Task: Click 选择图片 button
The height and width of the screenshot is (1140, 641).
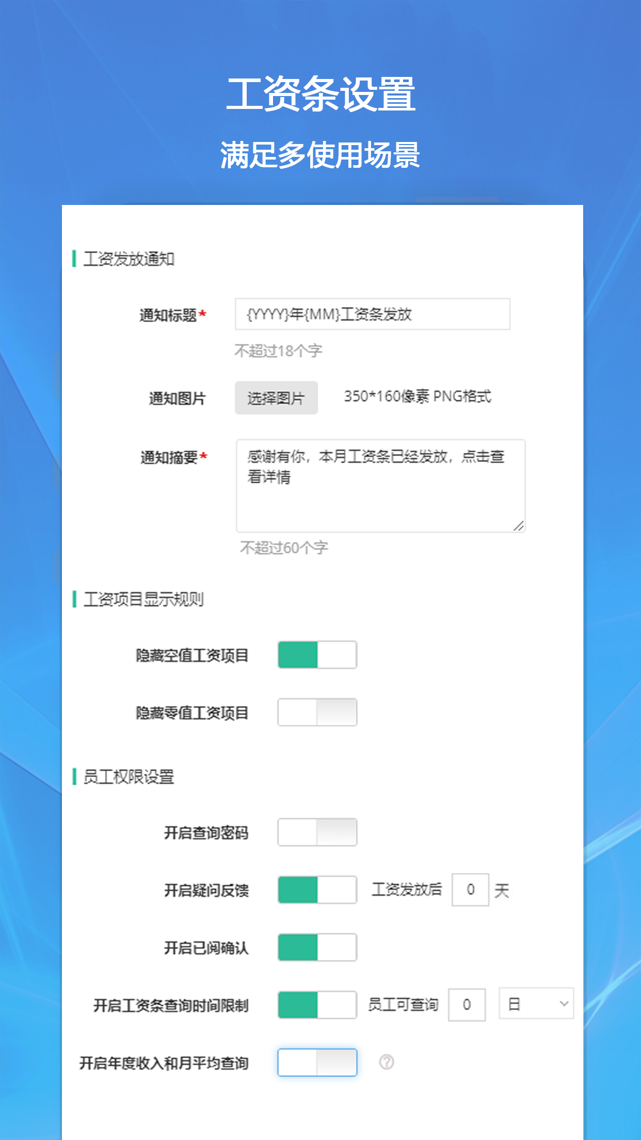Action: point(276,398)
